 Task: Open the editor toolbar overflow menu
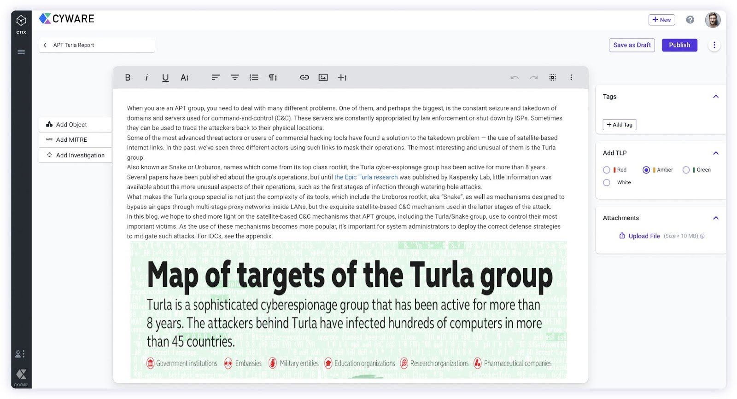point(571,78)
